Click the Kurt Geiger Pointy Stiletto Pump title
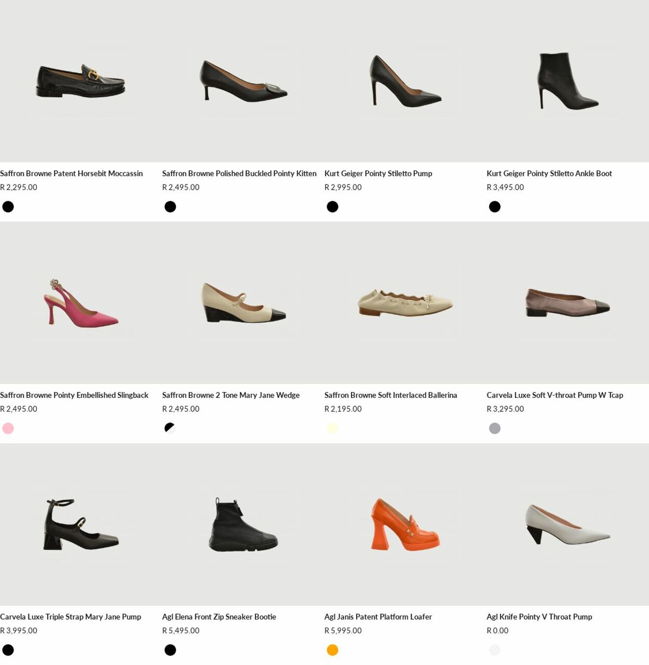649x665 pixels. (x=378, y=174)
